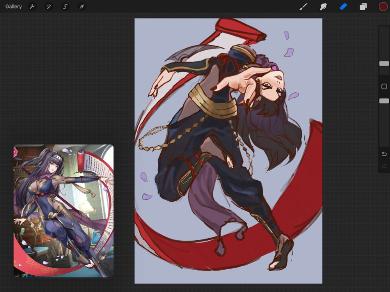The image size is (390, 292).
Task: Select the Paint brush tool
Action: tap(303, 7)
